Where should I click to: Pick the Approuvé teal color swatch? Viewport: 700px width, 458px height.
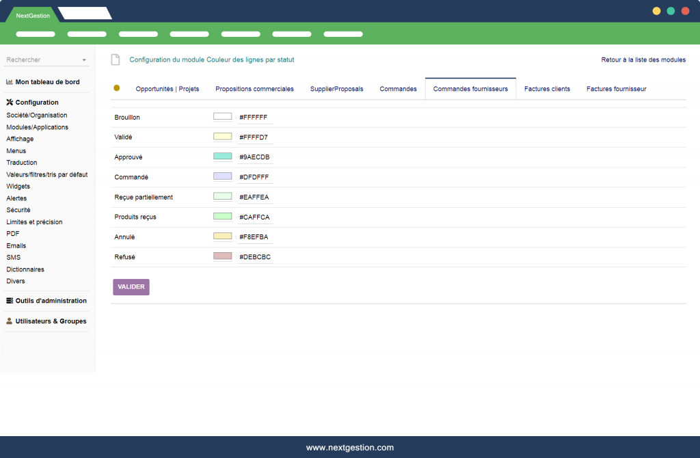223,157
